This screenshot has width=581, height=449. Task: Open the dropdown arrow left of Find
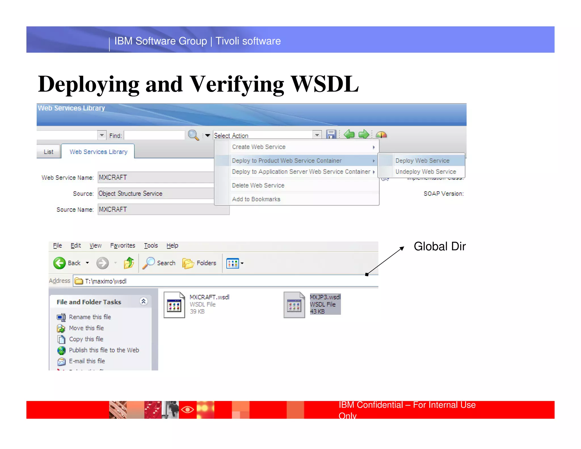102,135
